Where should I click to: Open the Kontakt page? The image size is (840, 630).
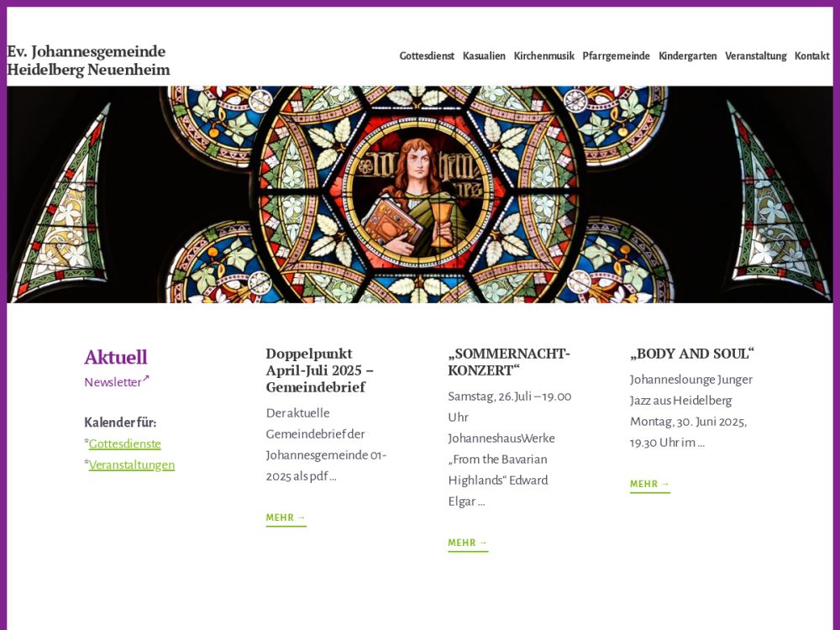tap(811, 56)
